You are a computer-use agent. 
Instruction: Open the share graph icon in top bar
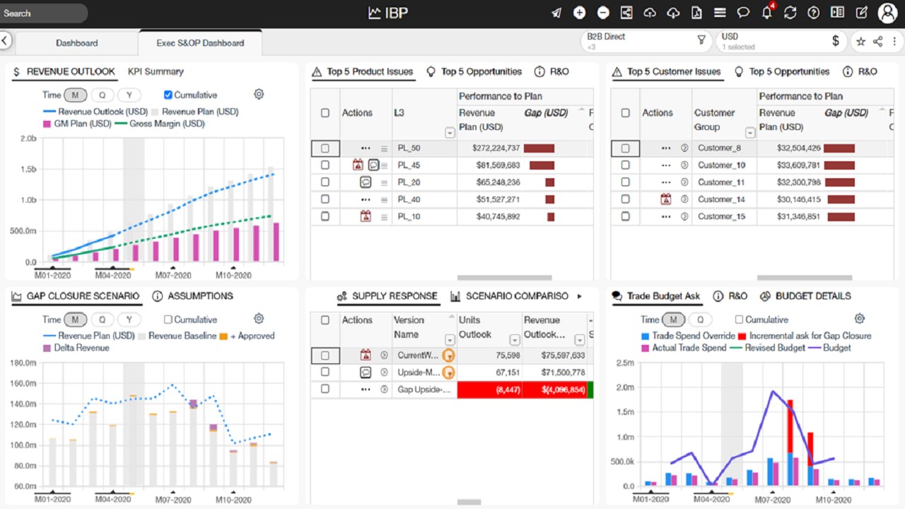point(626,13)
